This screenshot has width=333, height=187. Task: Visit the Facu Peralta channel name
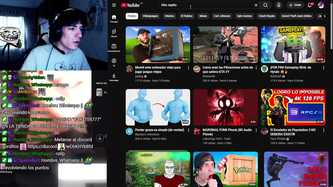[x=278, y=139]
